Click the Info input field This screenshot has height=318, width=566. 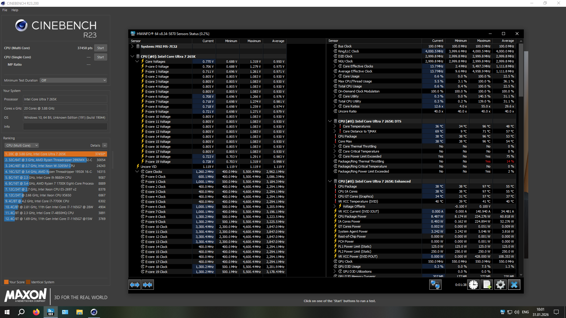tap(65, 127)
